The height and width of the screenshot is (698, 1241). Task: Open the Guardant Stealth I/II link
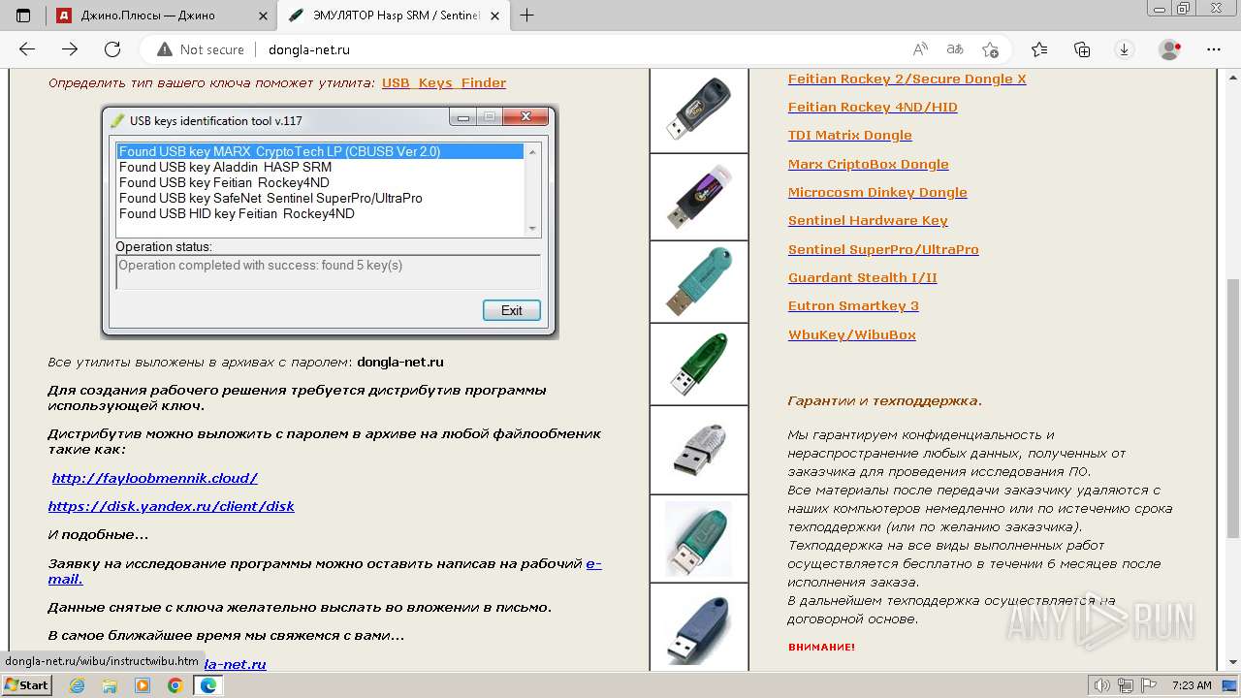pyautogui.click(x=862, y=277)
